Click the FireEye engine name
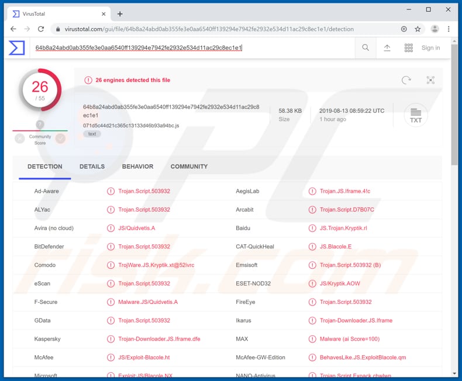 click(x=246, y=302)
